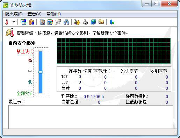Image resolution: width=180 pixels, height=138 pixels.
Task: Click the lightning thermometer header icon
Action: point(10,32)
